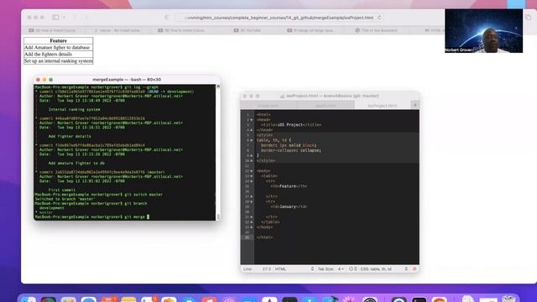Click the 'Feature' th line in the editor
The width and height of the screenshot is (537, 302).
pos(289,186)
